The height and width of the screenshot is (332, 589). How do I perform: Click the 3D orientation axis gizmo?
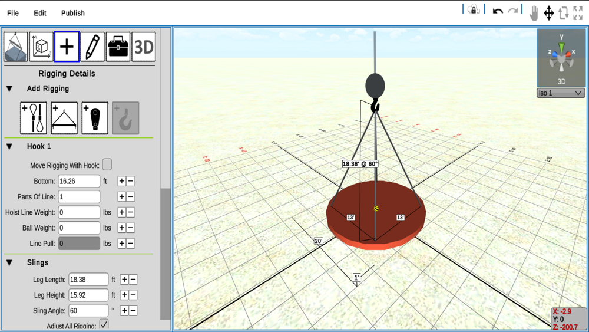pyautogui.click(x=561, y=58)
